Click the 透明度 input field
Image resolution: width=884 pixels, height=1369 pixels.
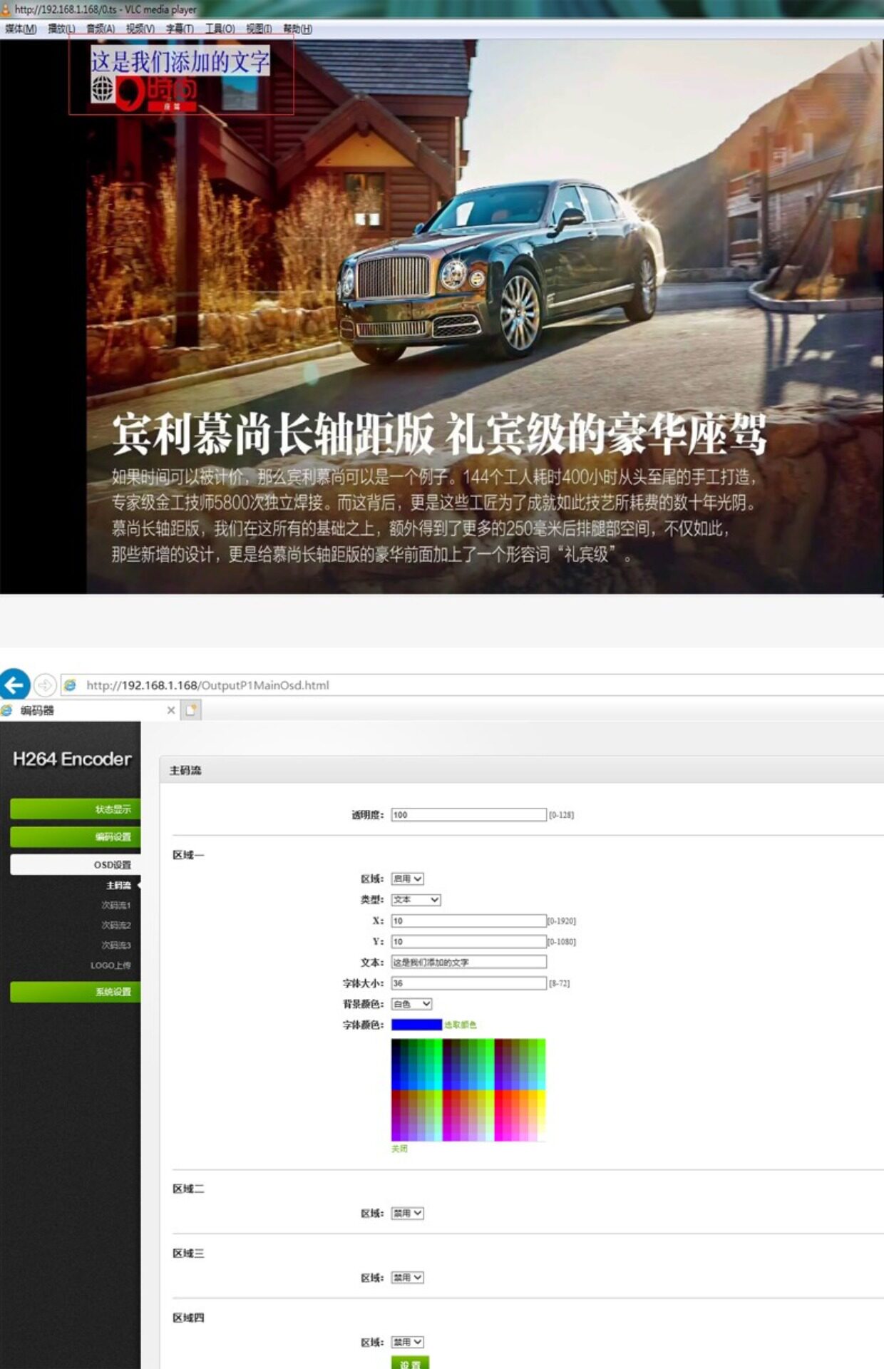469,814
